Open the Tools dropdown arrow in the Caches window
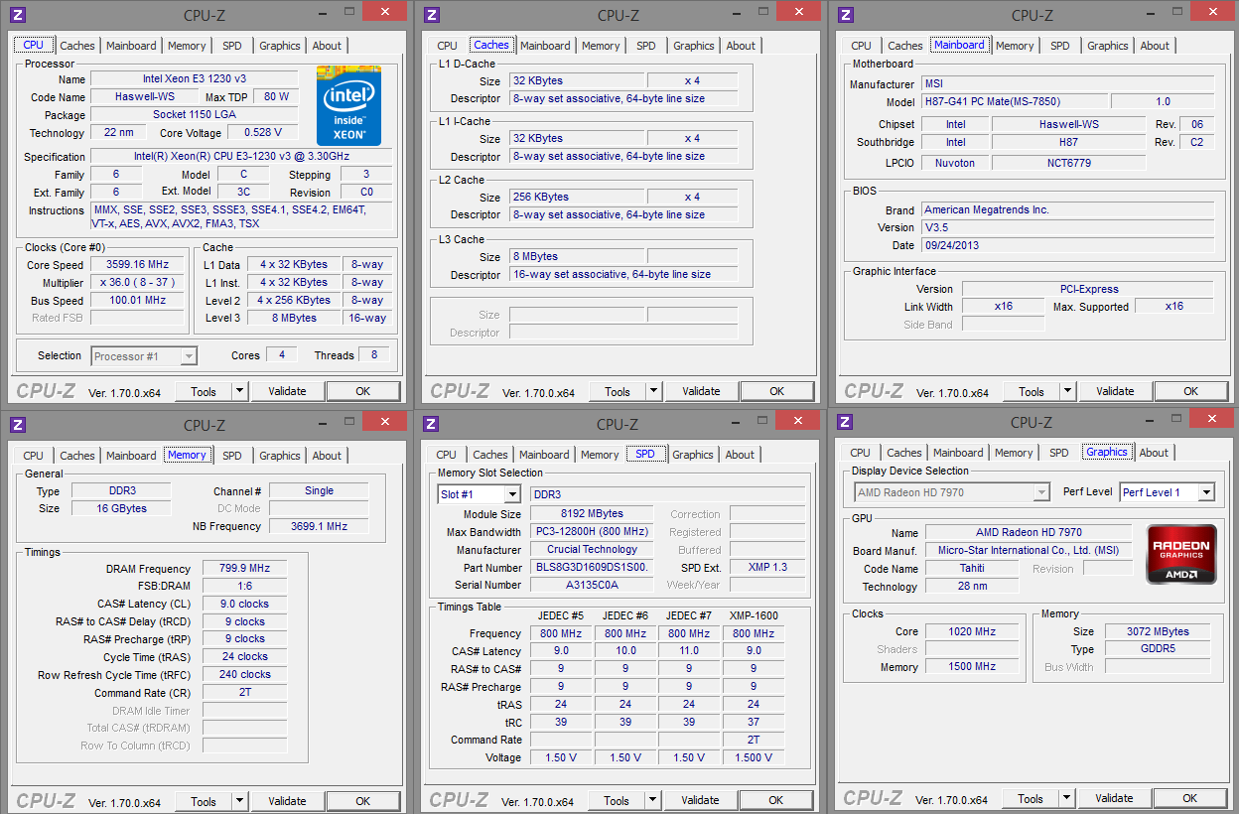 (x=653, y=391)
